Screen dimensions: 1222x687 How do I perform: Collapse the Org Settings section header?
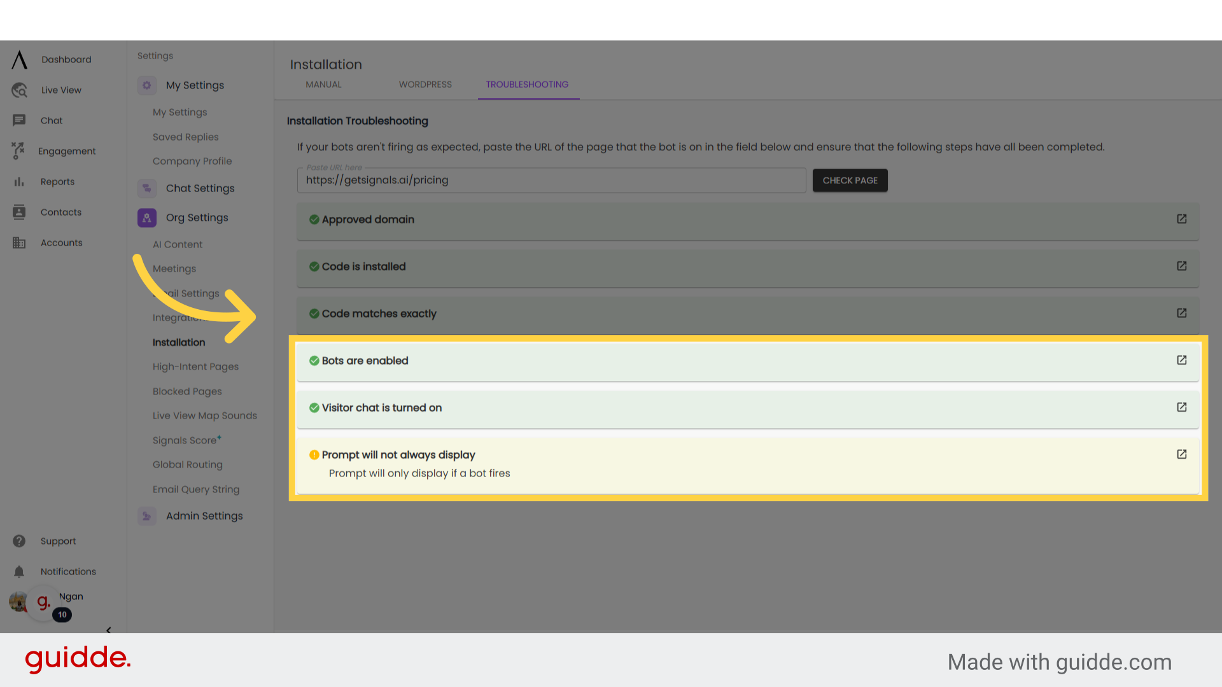click(x=197, y=218)
